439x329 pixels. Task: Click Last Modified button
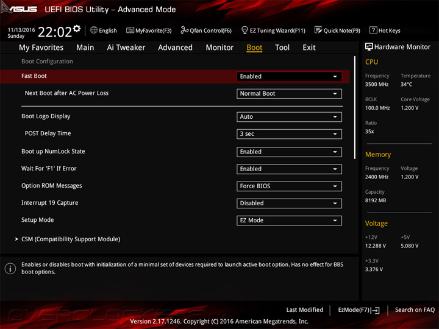click(305, 310)
